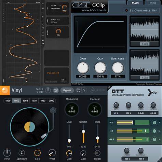Select the 1950 era in Vinyl
Image resolution: width=162 pixels, height=162 pixels.
point(16,101)
